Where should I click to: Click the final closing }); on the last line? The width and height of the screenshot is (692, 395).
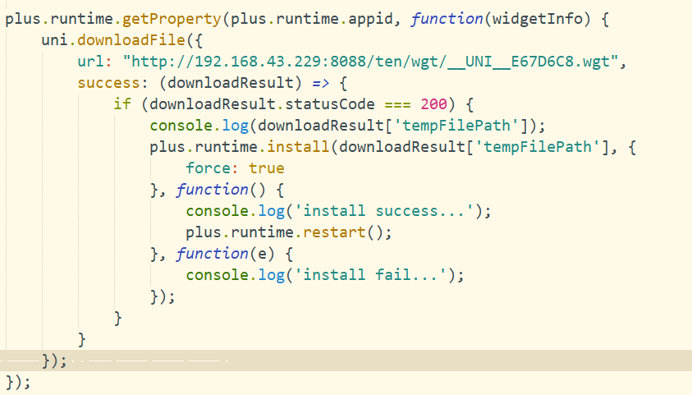[18, 382]
